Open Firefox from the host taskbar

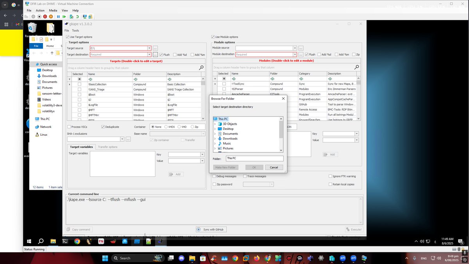pos(256,258)
